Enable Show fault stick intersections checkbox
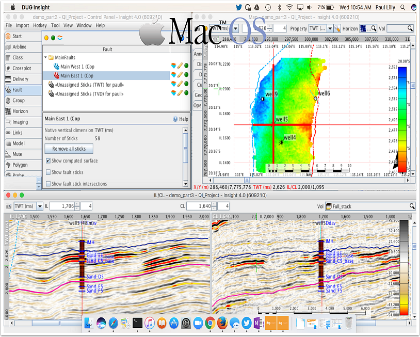This screenshot has width=420, height=337. tap(48, 184)
